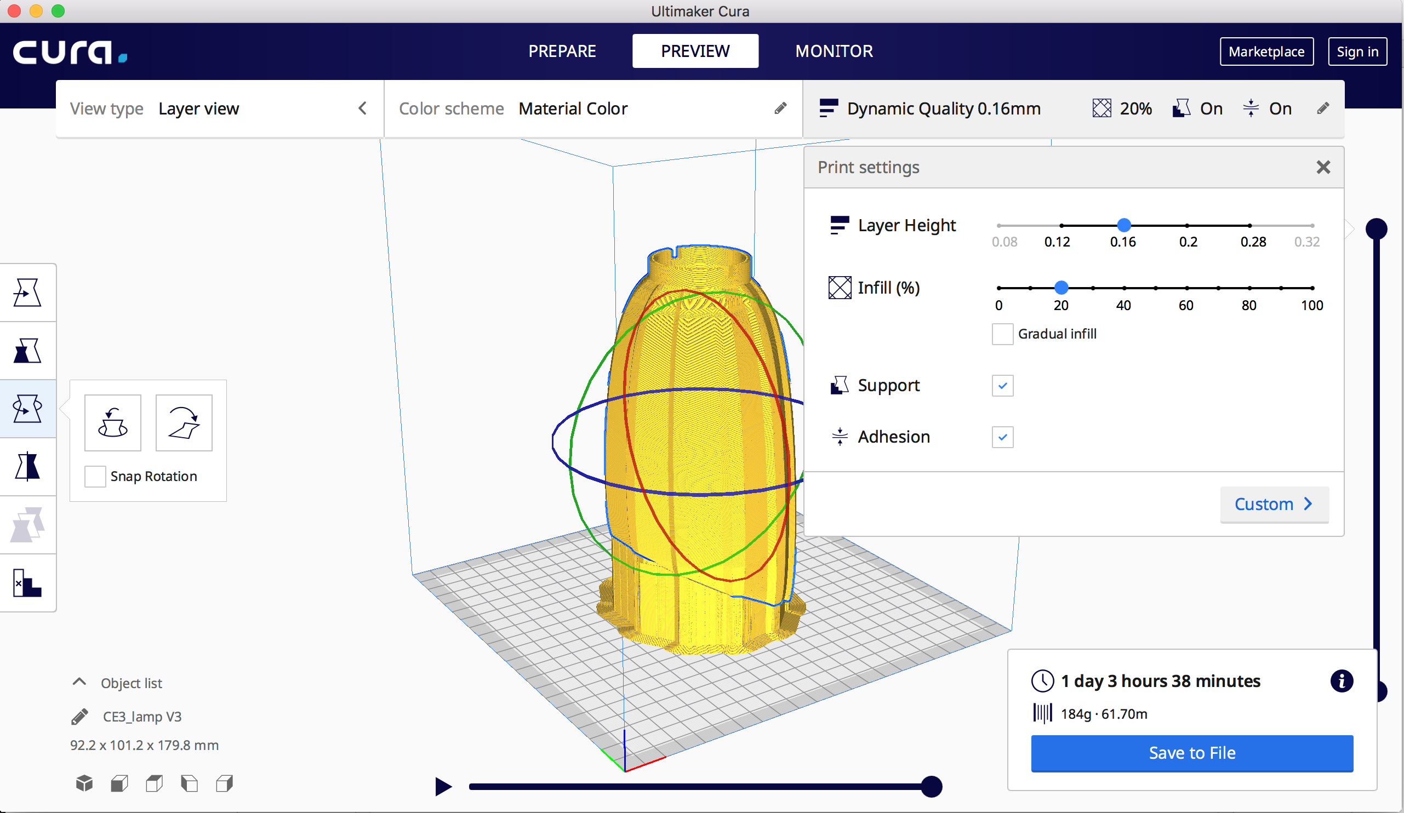The height and width of the screenshot is (813, 1404).
Task: Select the Rotate tool in the left toolbar
Action: [x=27, y=409]
